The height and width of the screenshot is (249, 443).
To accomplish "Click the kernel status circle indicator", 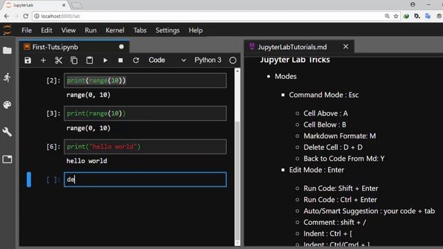I will (233, 60).
